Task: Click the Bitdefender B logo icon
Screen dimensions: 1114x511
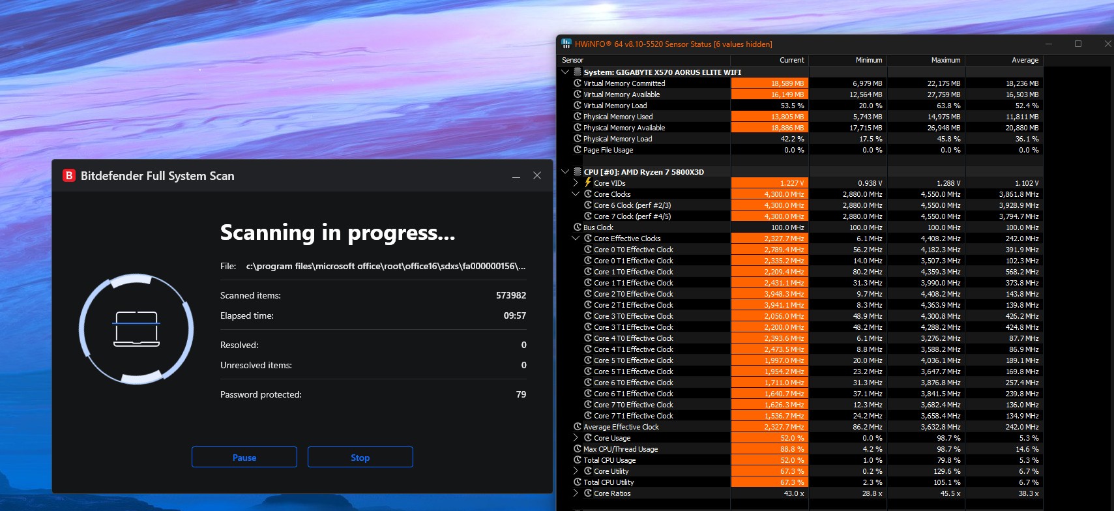Action: pos(68,175)
